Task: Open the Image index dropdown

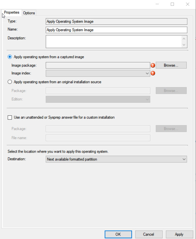Action: point(98,73)
